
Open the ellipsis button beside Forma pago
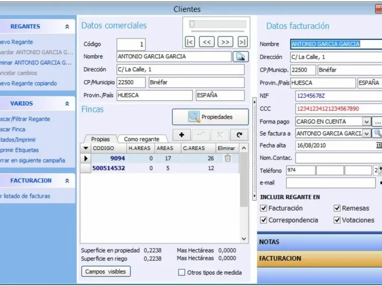(377, 122)
